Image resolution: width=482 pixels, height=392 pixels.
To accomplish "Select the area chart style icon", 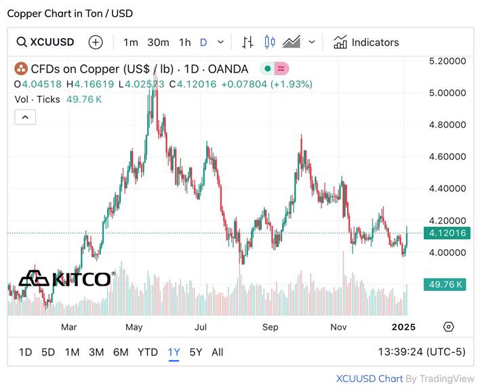I will (292, 42).
